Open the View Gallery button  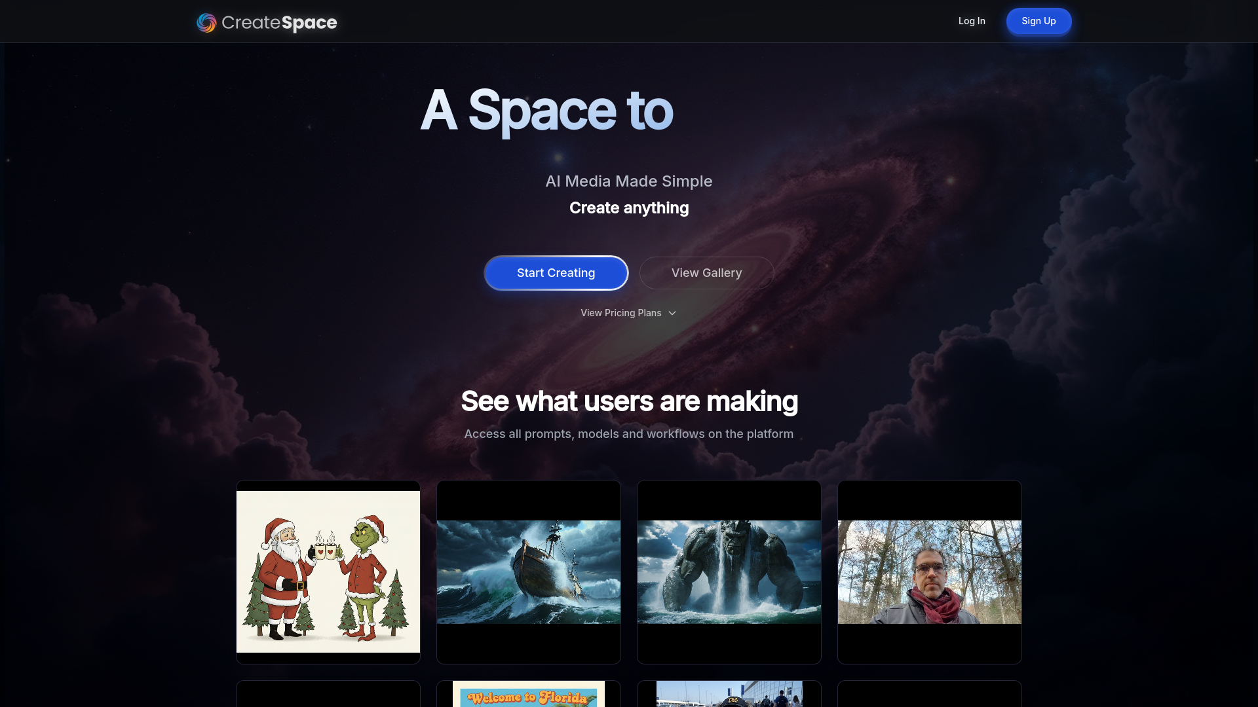(x=706, y=273)
